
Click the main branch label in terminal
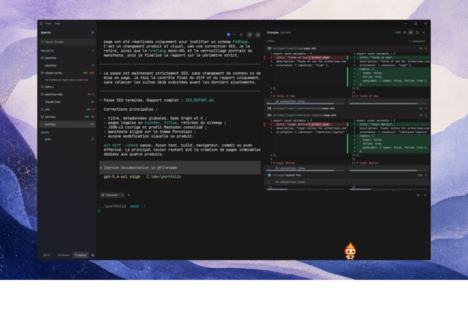135,206
